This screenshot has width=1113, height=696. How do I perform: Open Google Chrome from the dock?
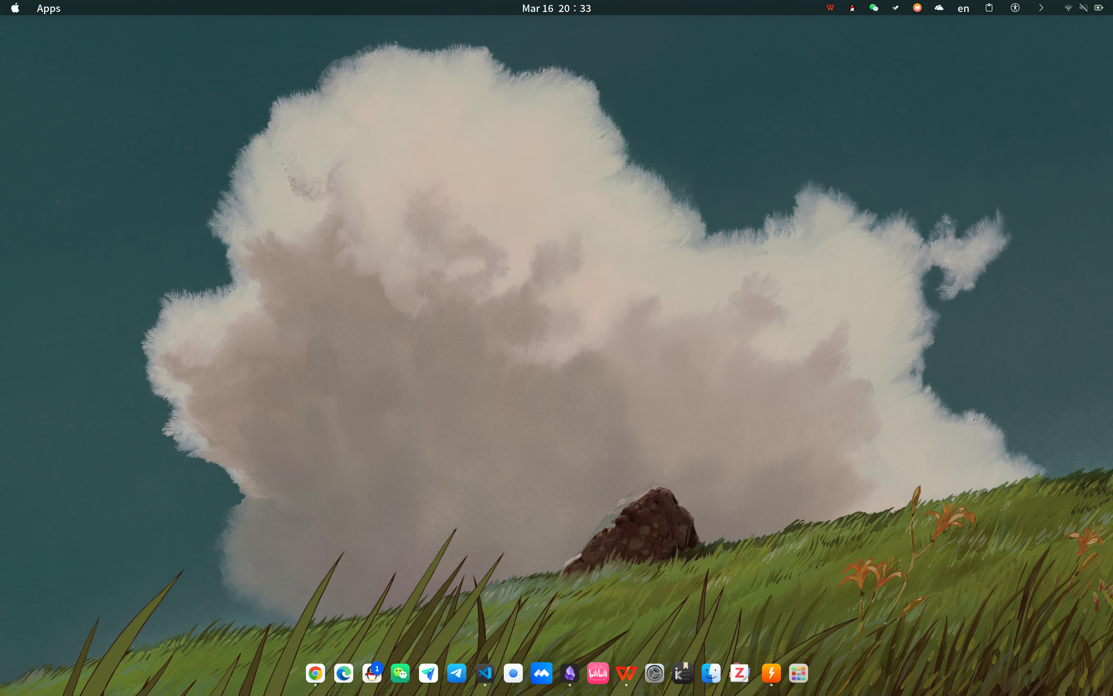coord(315,673)
